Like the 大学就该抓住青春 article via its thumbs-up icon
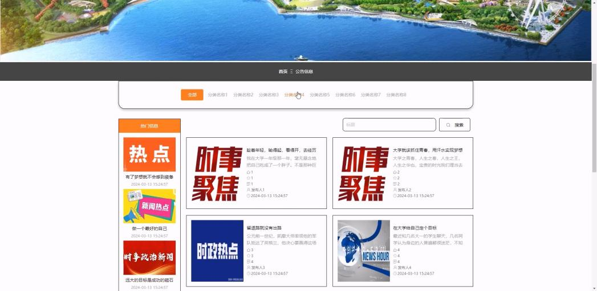Screen dimensions: 597x291 tap(395, 173)
